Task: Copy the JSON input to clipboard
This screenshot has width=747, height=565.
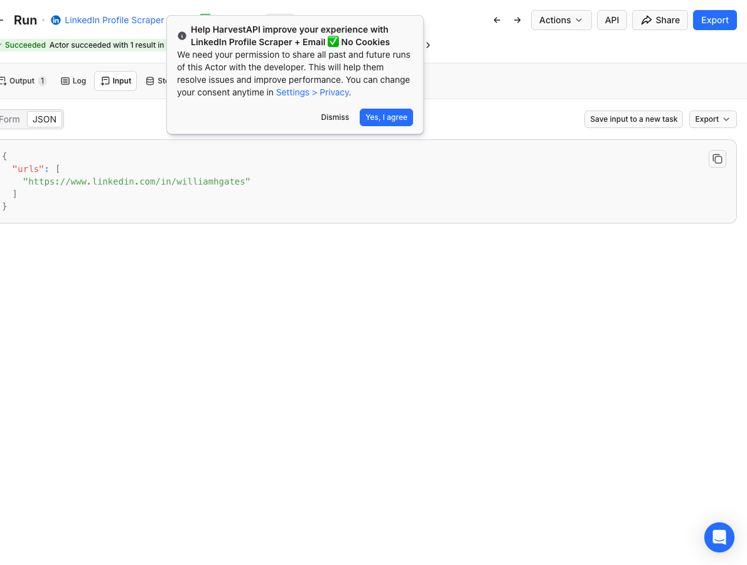Action: (x=717, y=159)
